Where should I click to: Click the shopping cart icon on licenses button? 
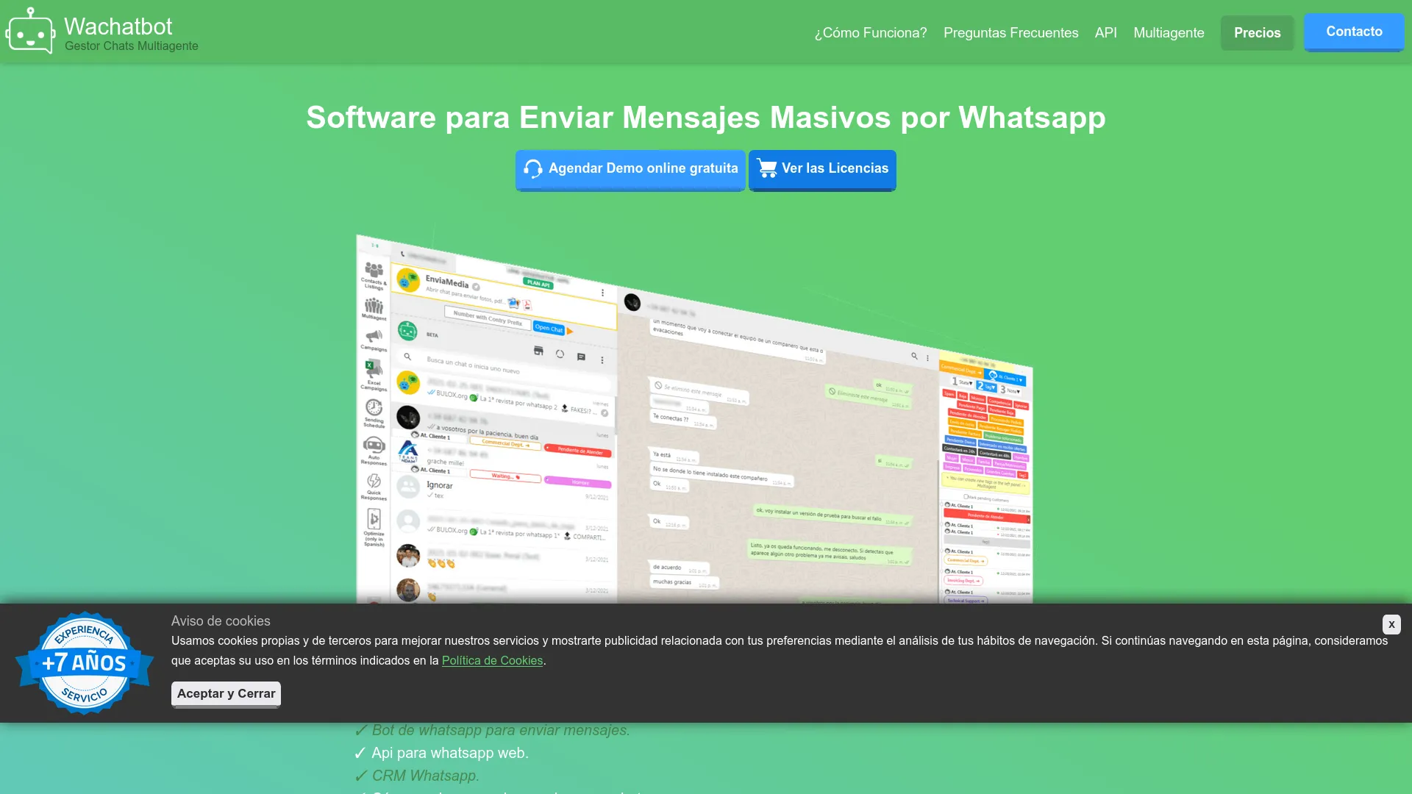click(x=766, y=168)
